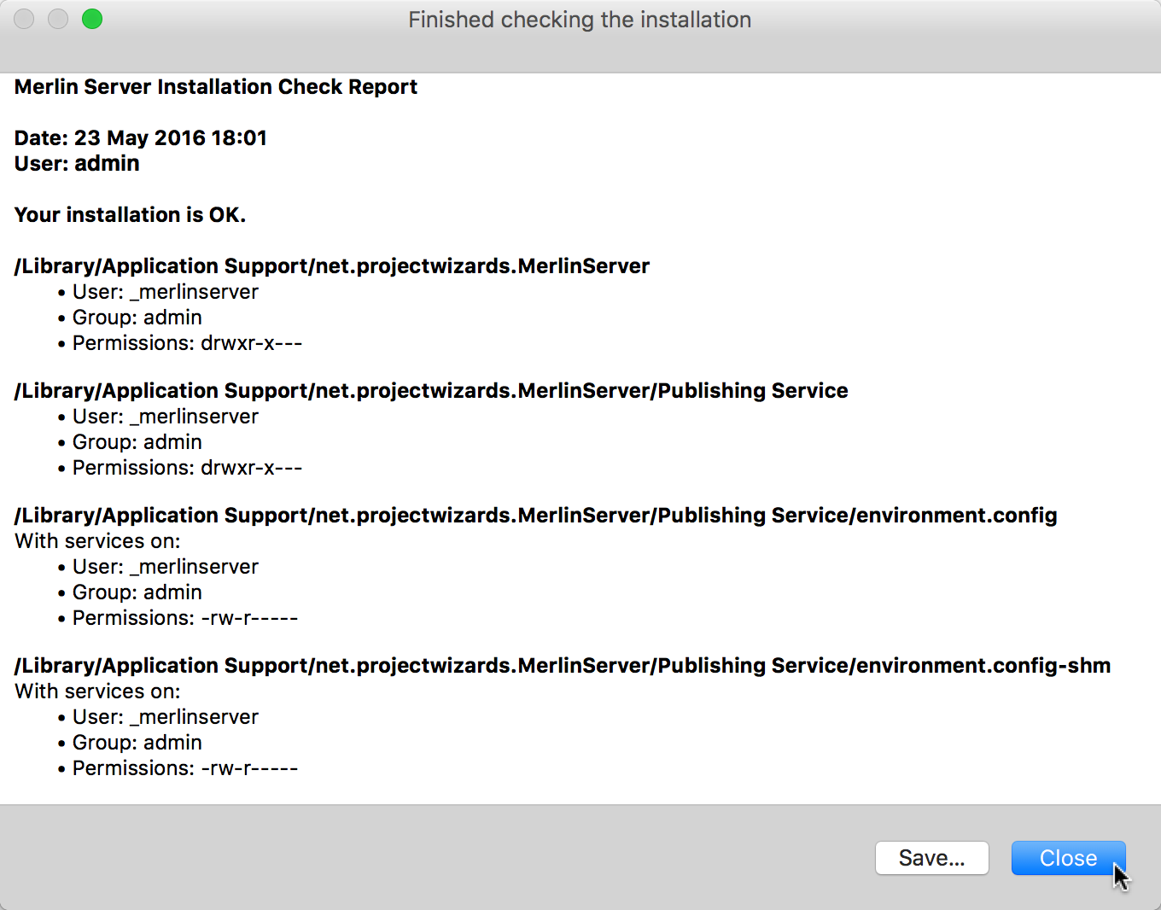
Task: Click the path heading ending in net.projectwizards.MerlinServer
Action: (x=332, y=266)
